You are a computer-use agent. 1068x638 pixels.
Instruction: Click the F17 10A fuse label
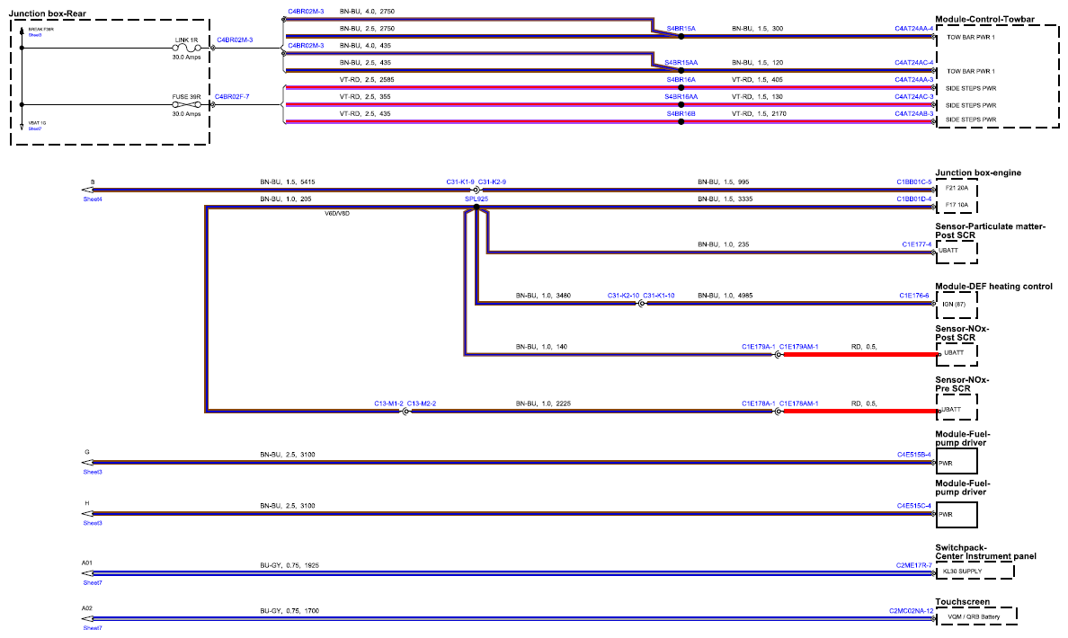[957, 205]
